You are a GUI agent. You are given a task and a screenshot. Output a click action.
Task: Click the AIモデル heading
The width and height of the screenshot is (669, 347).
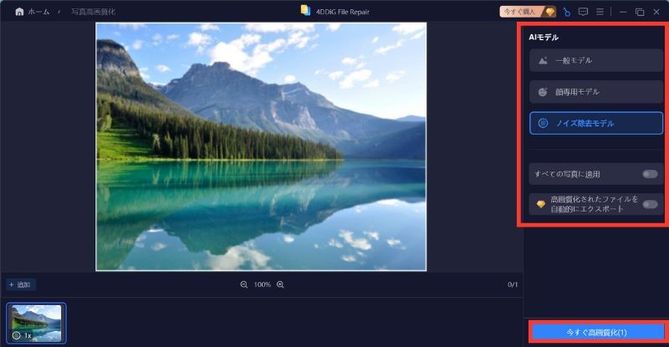tap(544, 37)
